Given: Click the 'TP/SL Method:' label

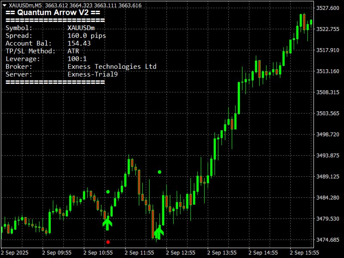Looking at the screenshot, I should point(31,51).
